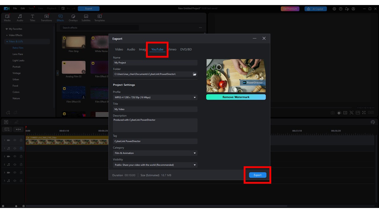Open the notifications bell
Image resolution: width=379 pixels, height=213 pixels.
pyautogui.click(x=347, y=9)
